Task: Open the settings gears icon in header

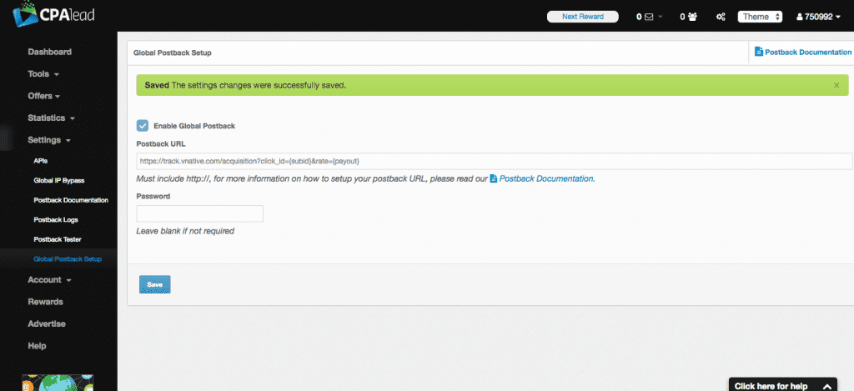Action: (720, 17)
